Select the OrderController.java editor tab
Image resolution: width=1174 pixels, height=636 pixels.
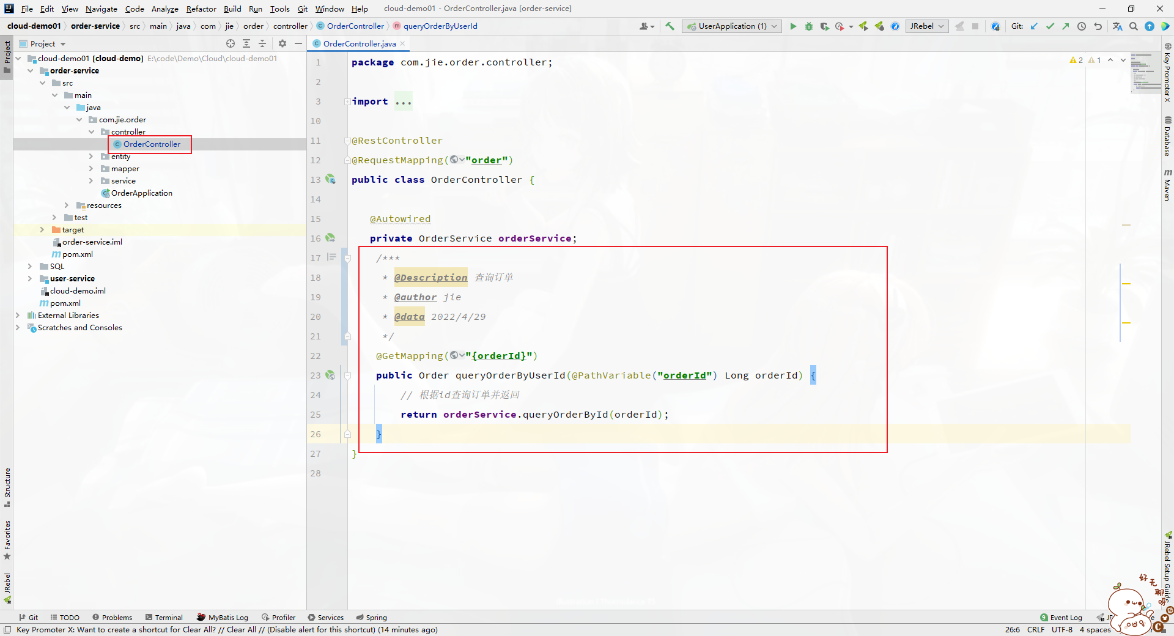pyautogui.click(x=359, y=43)
